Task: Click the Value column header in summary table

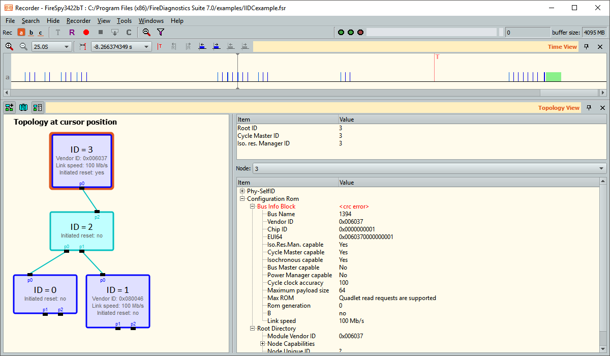Action: (x=472, y=120)
